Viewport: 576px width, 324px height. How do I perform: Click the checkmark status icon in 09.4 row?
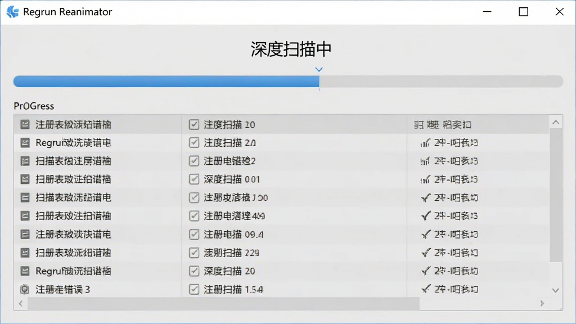click(x=425, y=234)
